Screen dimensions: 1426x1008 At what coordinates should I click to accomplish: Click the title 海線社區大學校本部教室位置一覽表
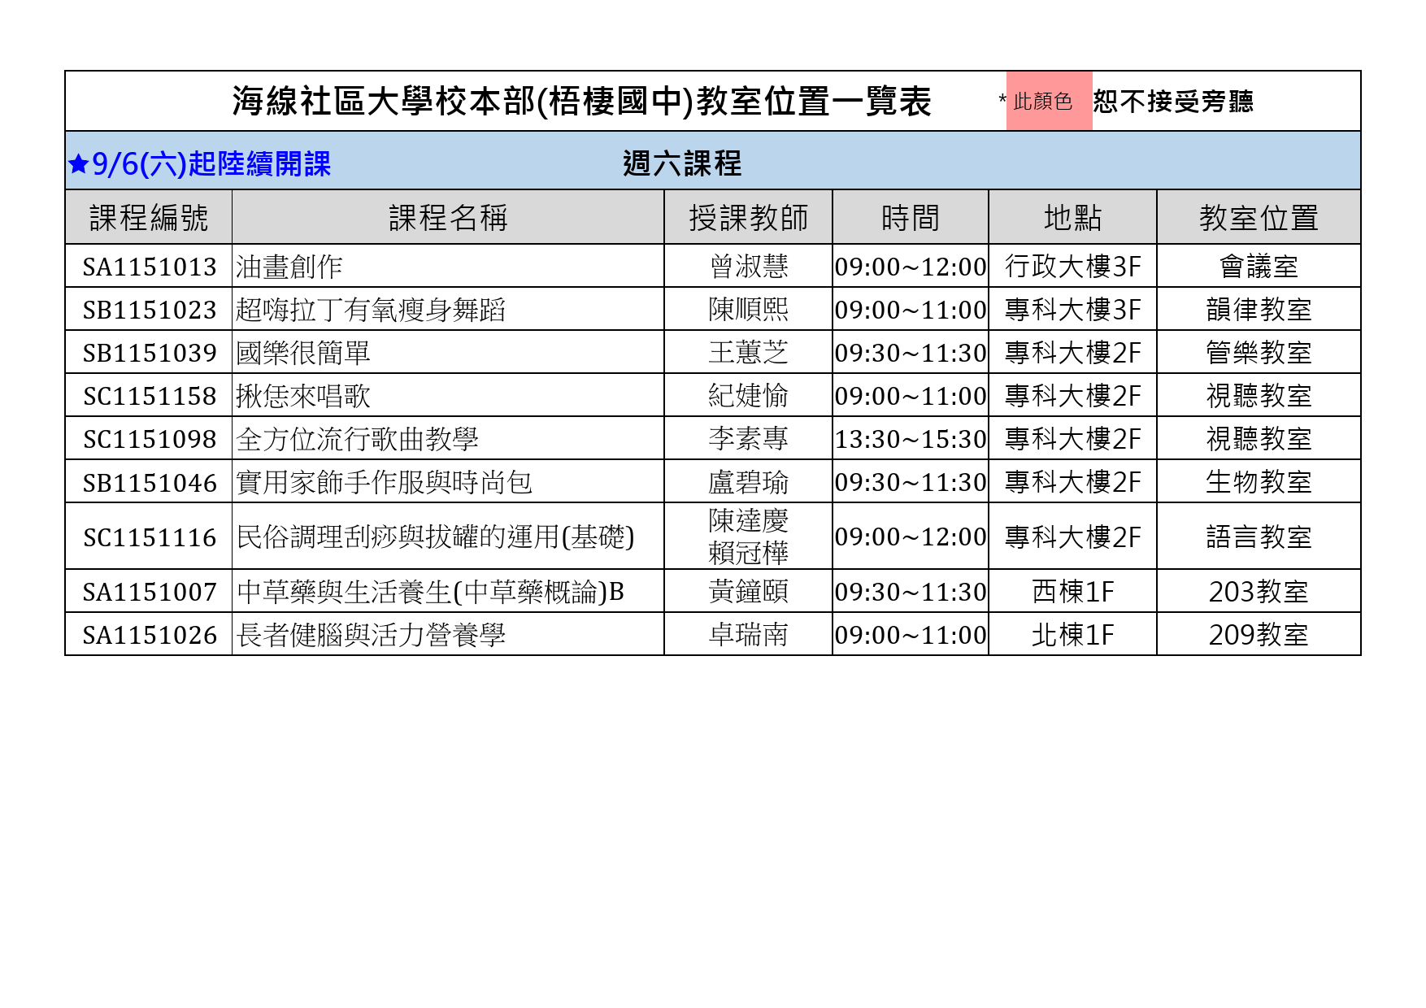tap(581, 102)
